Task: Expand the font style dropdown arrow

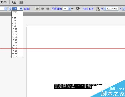Action: (x=5, y=9)
